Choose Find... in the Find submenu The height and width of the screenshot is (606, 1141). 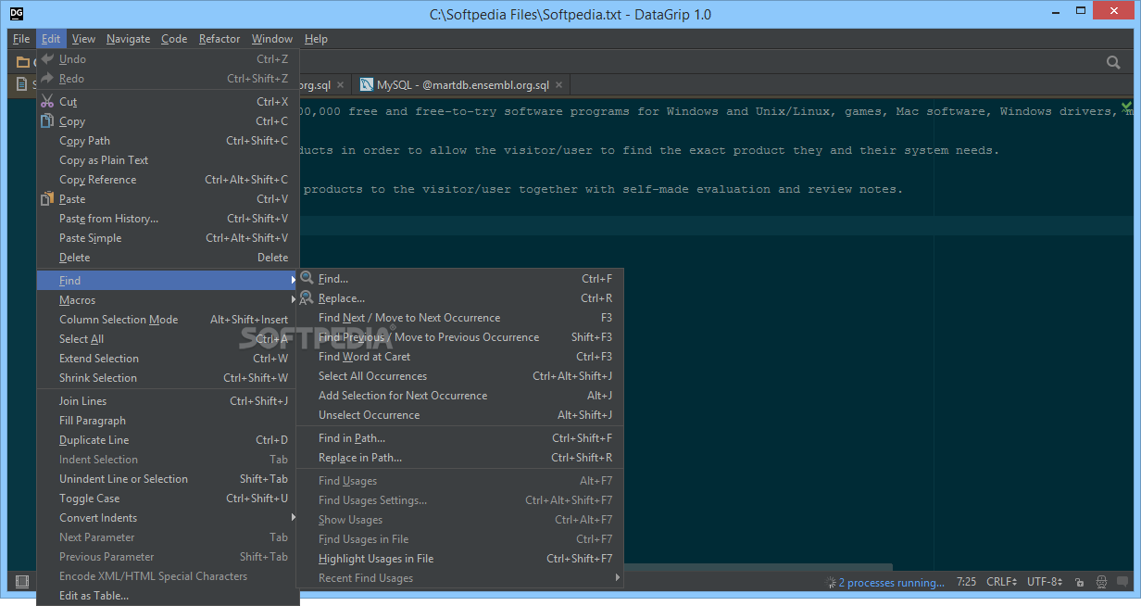[460, 278]
